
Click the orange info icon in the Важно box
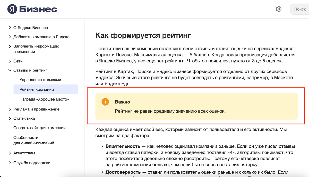[105, 102]
